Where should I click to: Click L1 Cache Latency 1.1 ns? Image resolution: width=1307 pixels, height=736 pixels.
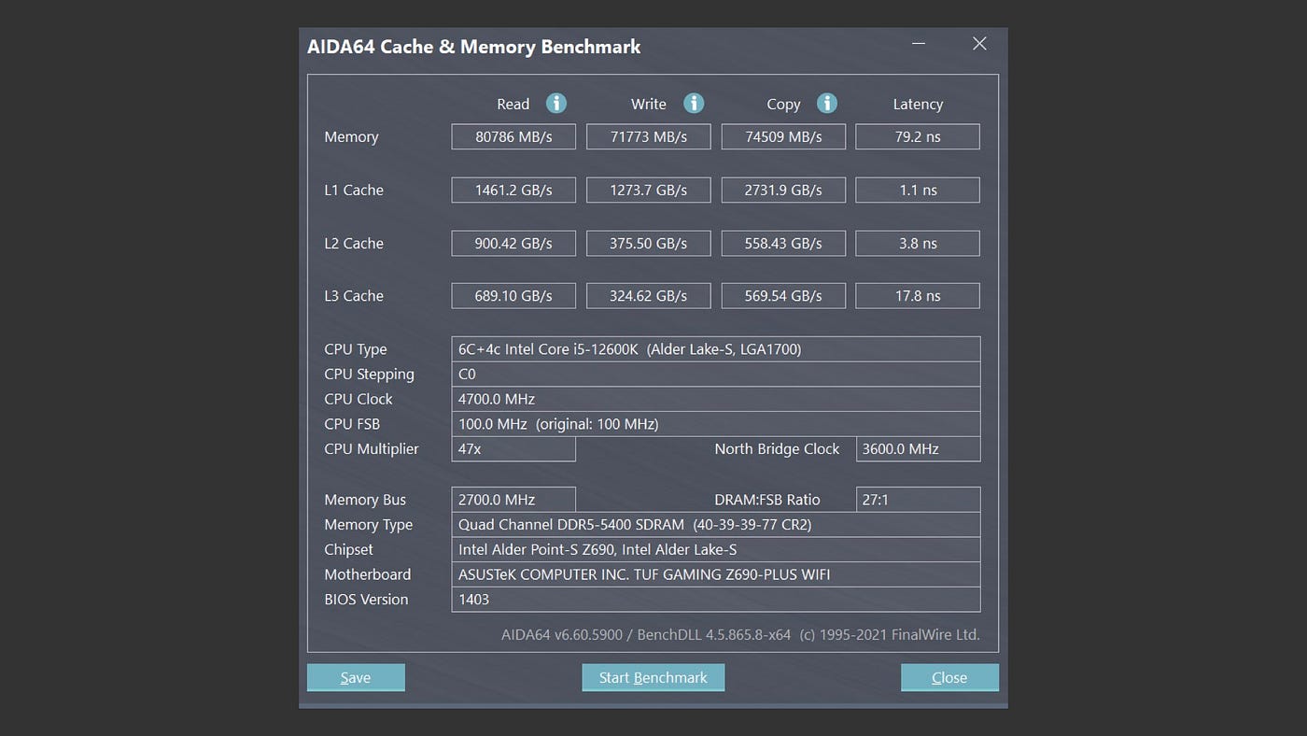click(918, 190)
